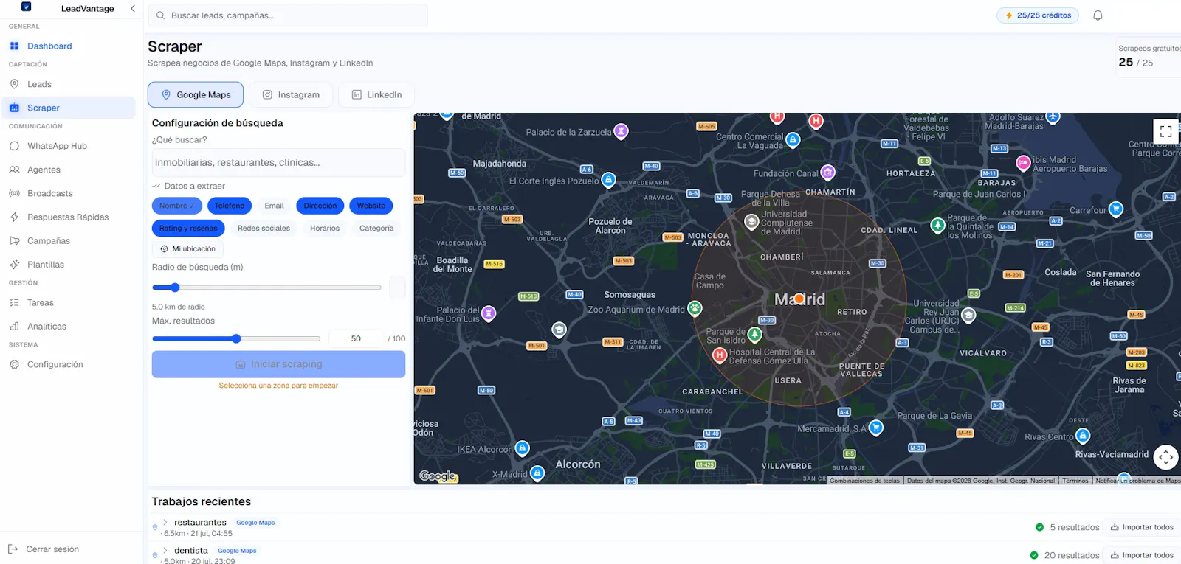Click the Centro Comercial La Vaguada pin
This screenshot has width=1181, height=564.
tap(793, 139)
